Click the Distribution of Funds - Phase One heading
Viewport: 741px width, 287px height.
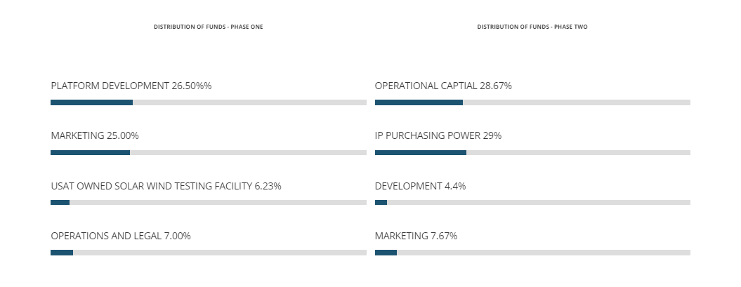[x=209, y=27]
